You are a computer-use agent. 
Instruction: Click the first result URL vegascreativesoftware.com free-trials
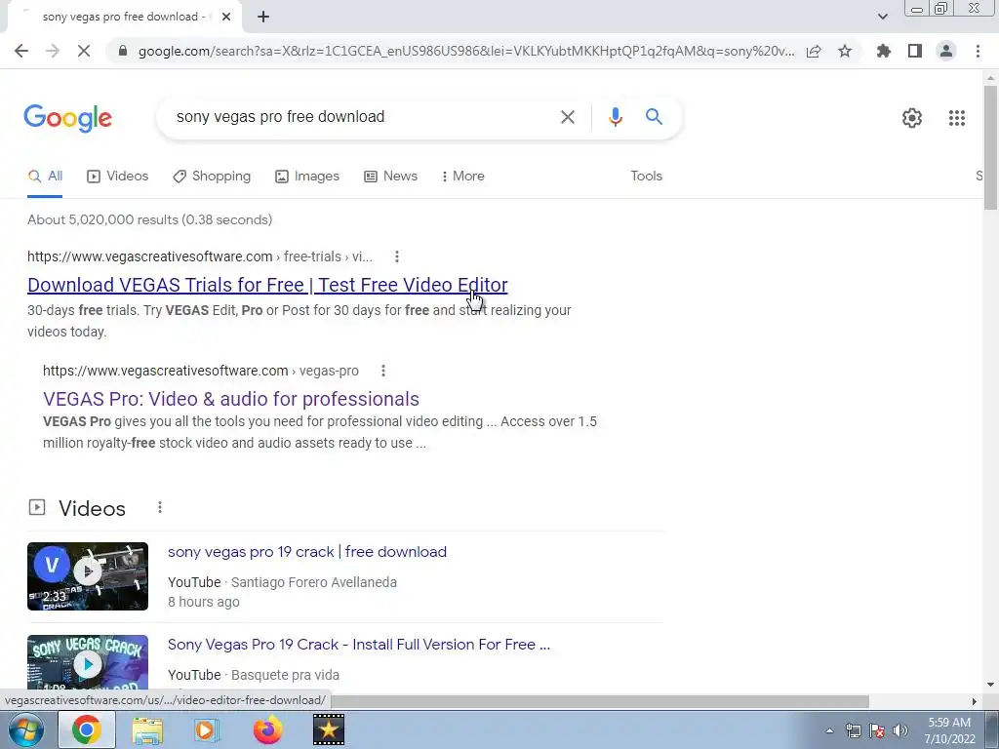pos(199,256)
